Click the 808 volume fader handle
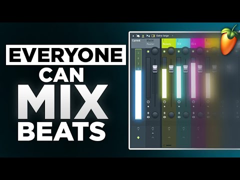The height and width of the screenshot is (180, 240). (x=185, y=68)
